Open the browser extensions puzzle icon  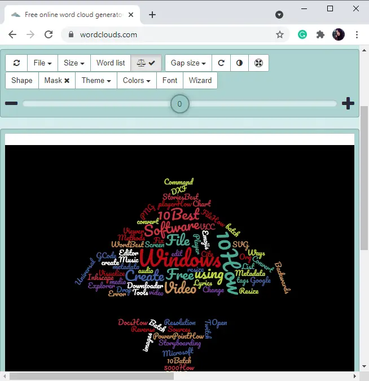coord(320,34)
